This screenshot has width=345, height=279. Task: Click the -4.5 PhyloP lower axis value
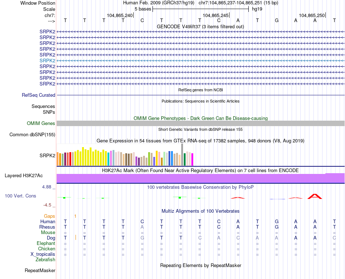tap(47, 205)
